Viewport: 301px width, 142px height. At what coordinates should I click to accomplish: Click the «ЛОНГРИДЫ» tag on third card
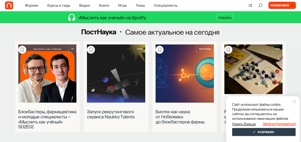pyautogui.click(x=205, y=49)
